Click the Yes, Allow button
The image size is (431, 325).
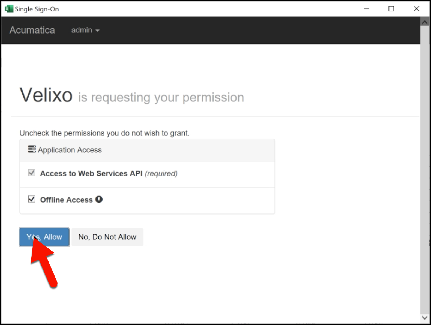[x=44, y=237]
